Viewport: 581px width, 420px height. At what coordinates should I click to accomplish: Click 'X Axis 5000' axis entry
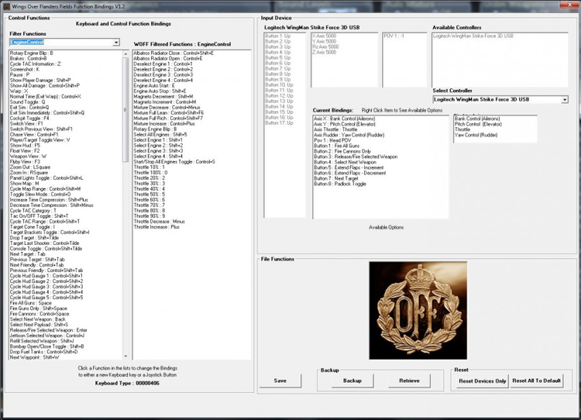325,36
